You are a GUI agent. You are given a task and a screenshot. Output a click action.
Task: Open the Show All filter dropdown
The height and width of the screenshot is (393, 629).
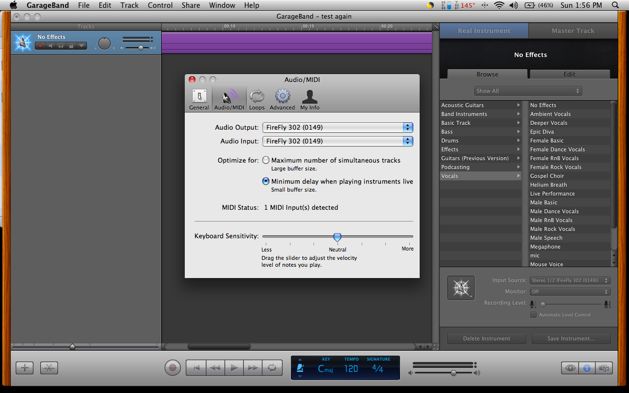point(528,91)
